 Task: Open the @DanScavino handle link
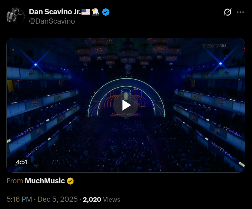(x=52, y=21)
